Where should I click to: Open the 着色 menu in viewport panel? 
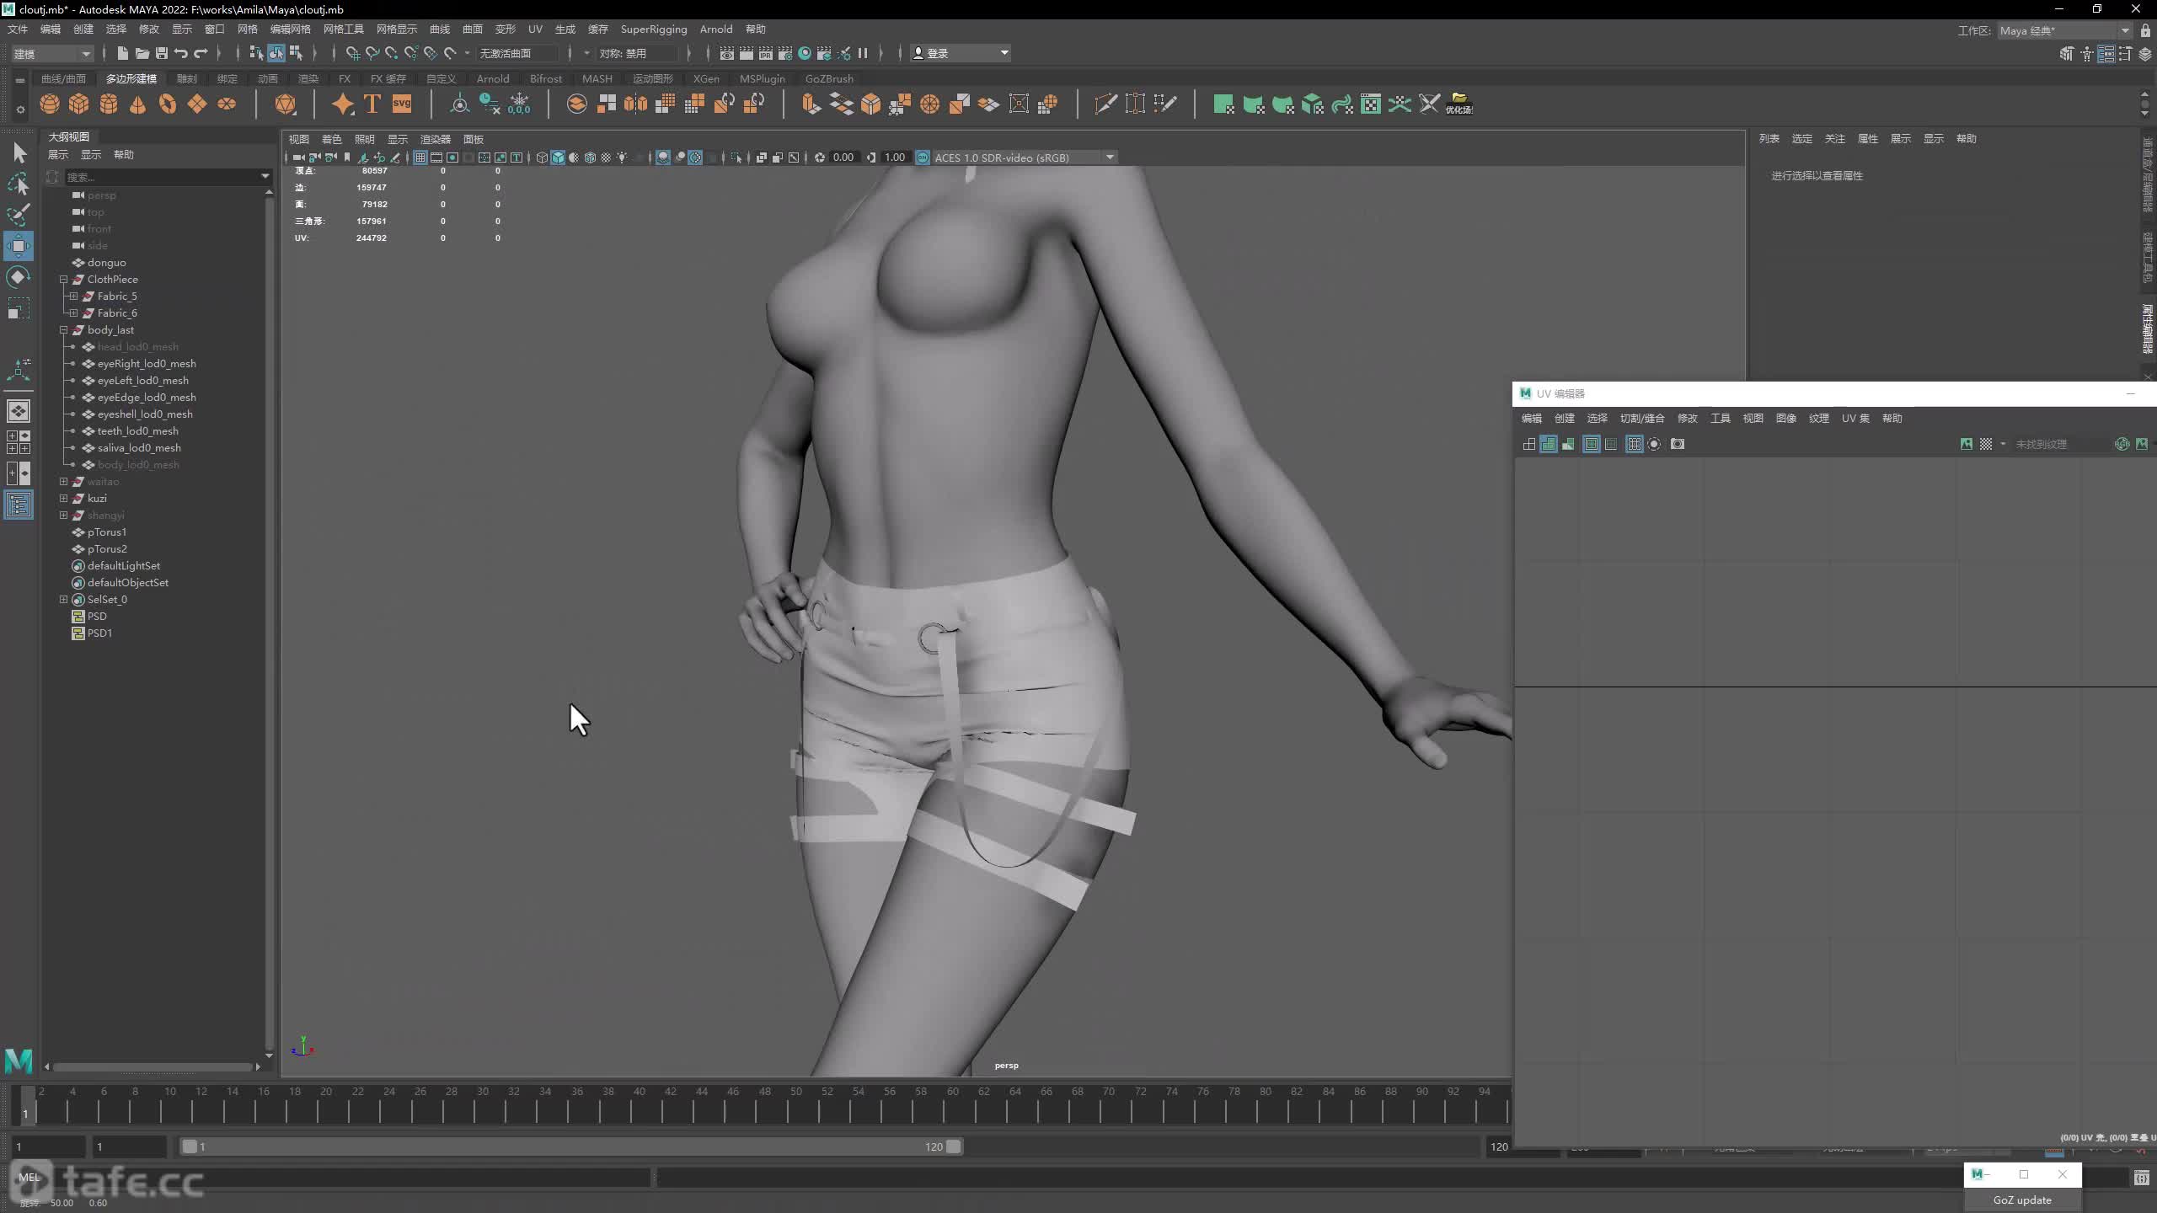tap(332, 139)
